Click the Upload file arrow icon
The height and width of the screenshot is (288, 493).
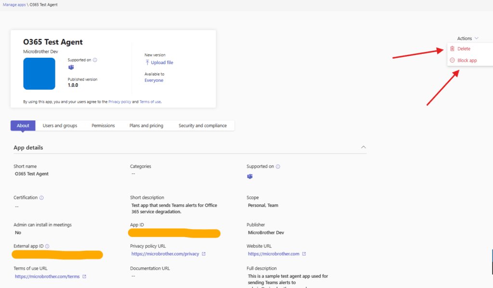[x=147, y=63]
